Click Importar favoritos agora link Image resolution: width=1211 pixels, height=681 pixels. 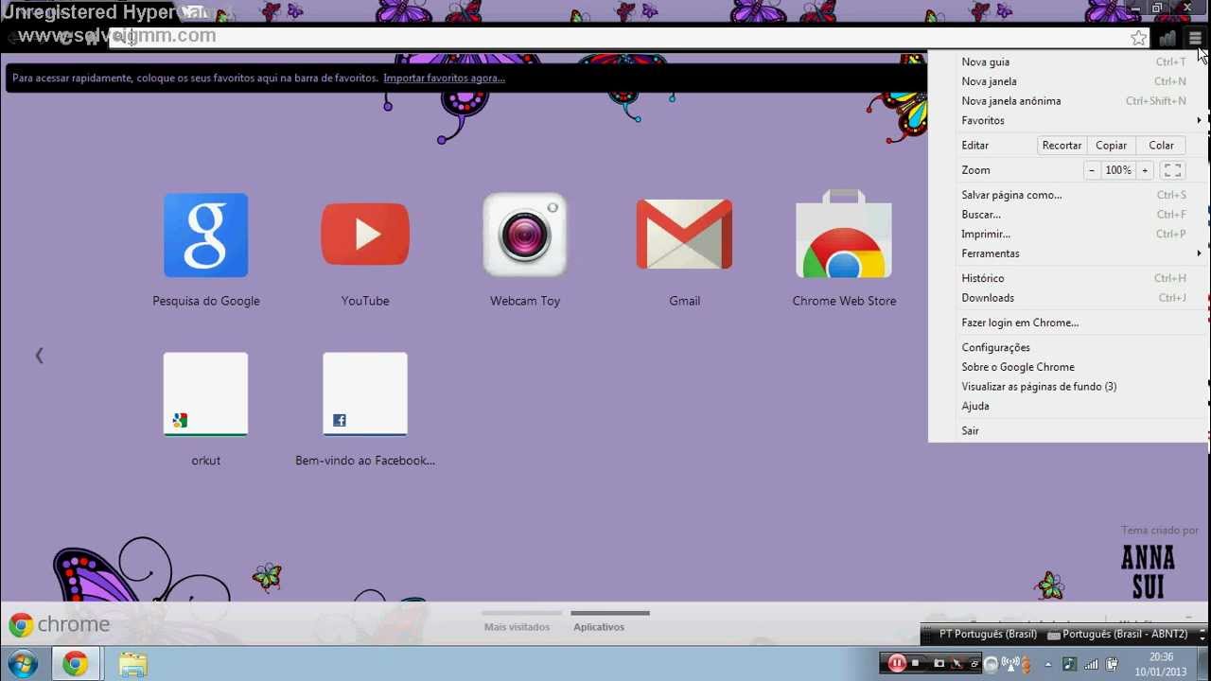pos(444,78)
